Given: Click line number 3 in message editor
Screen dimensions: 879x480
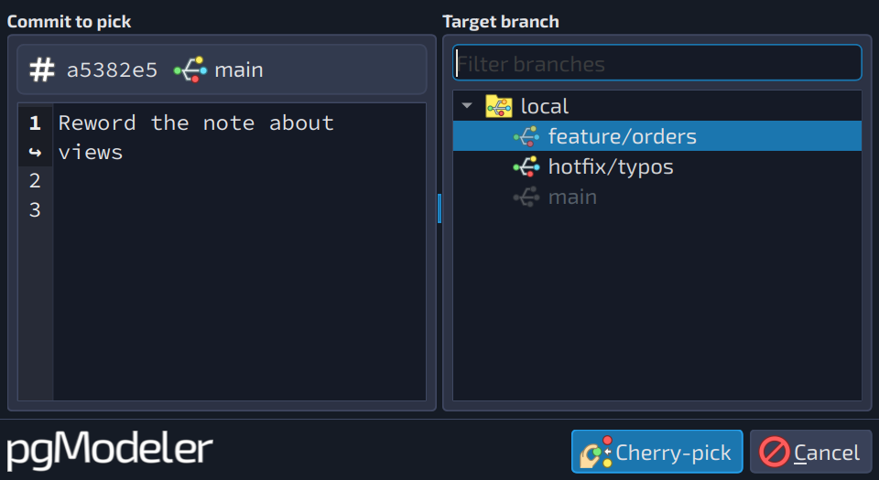Looking at the screenshot, I should 35,209.
